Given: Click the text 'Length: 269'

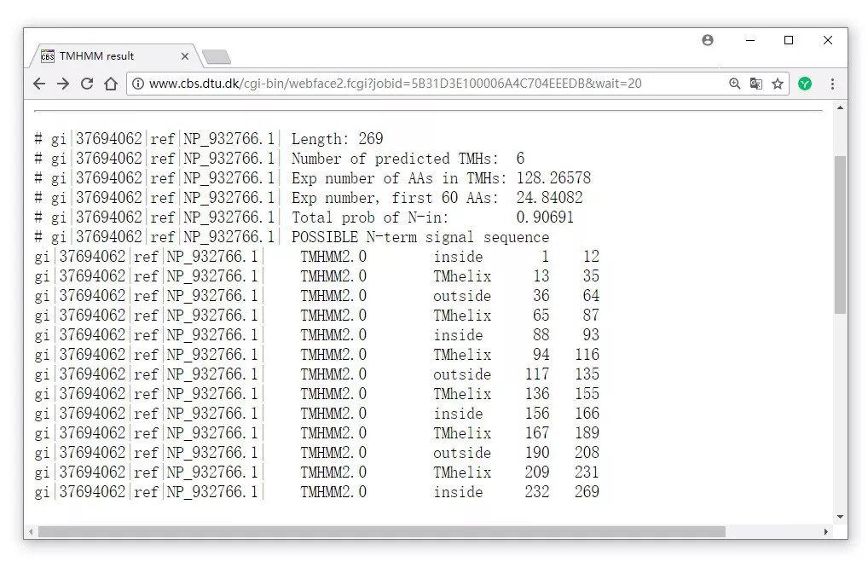Looking at the screenshot, I should 337,139.
